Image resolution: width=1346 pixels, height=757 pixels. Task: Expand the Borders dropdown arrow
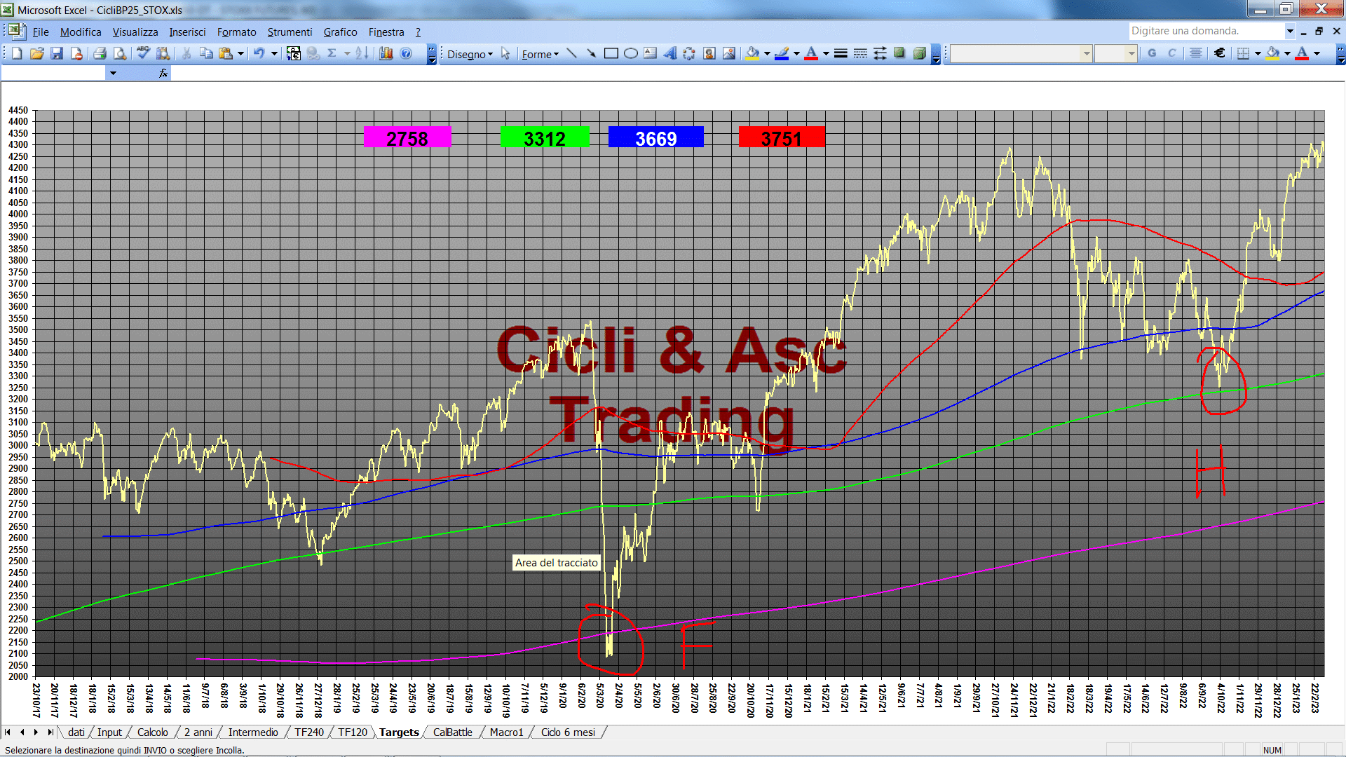pos(1258,53)
